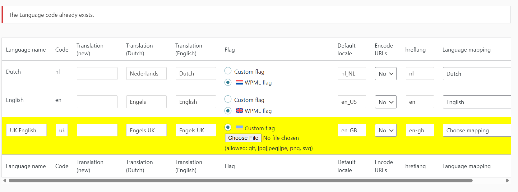Open Encode URLs dropdown for English
The image size is (518, 192).
(386, 102)
